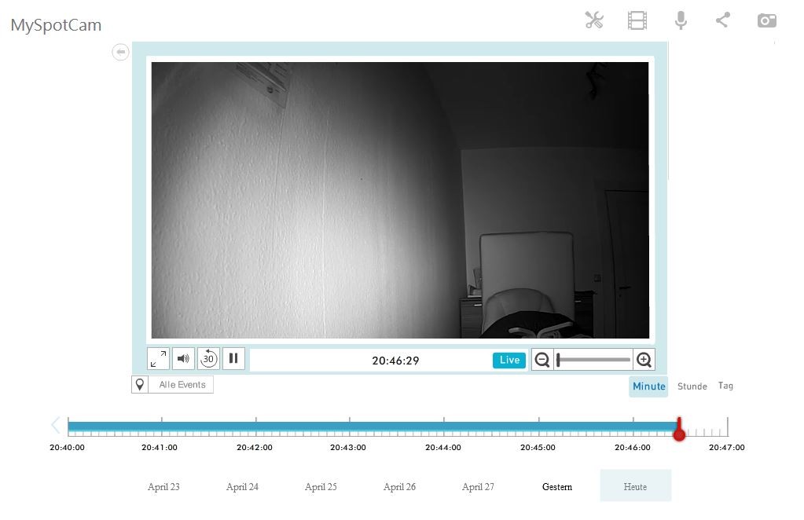This screenshot has height=520, width=804.
Task: Select the Stunde timeline scale
Action: click(x=692, y=386)
